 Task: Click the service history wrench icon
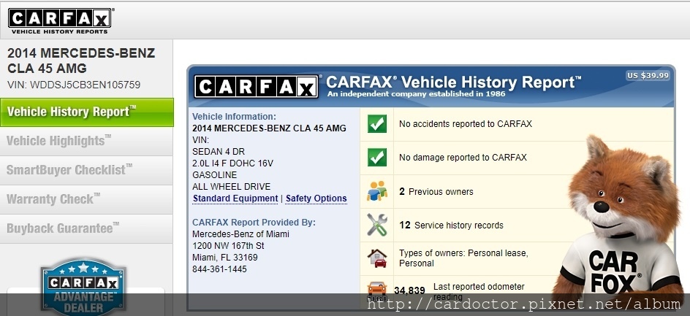coord(377,225)
